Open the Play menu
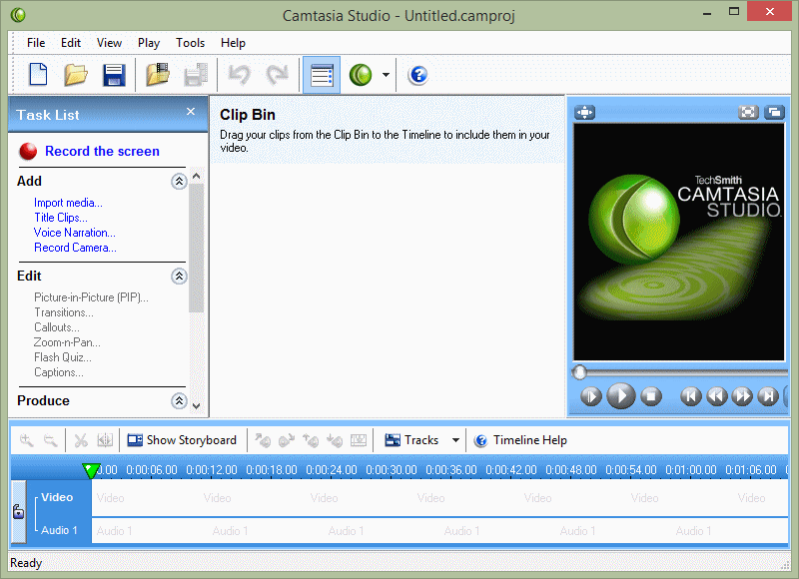 pyautogui.click(x=149, y=43)
